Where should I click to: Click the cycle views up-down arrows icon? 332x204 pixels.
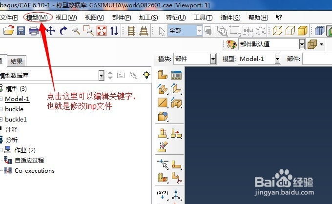[x=114, y=31]
